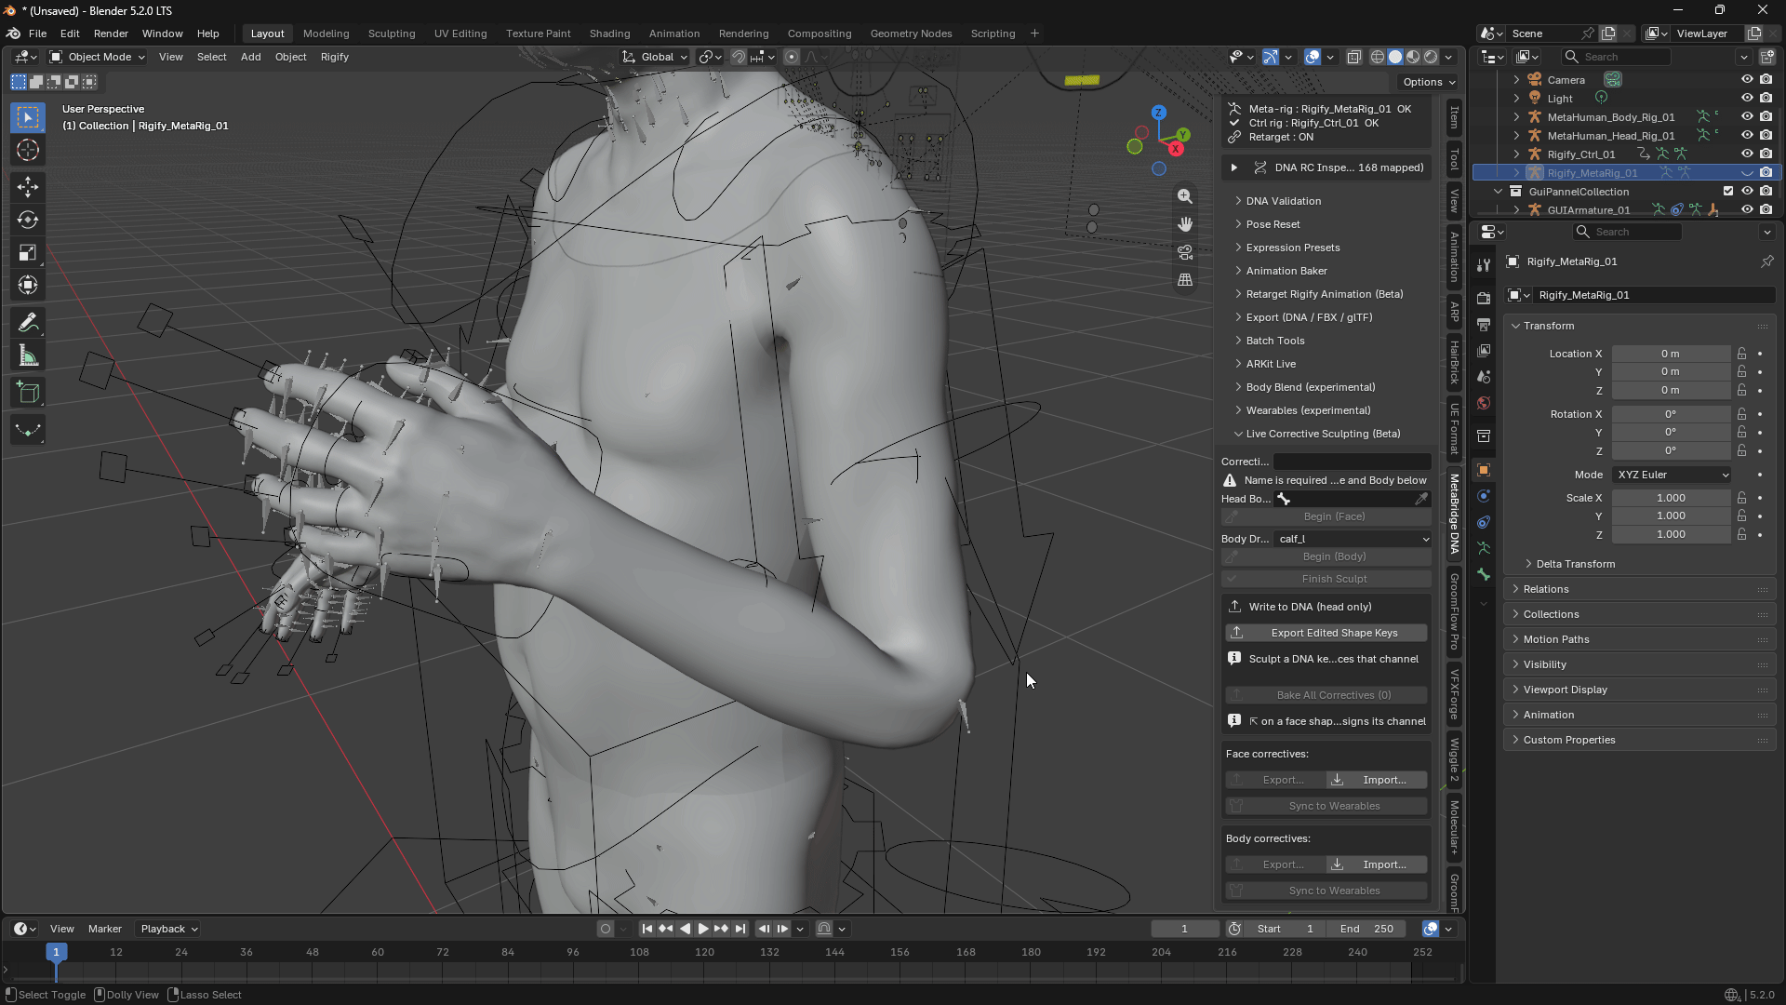Activate the Move tool
Image resolution: width=1786 pixels, height=1005 pixels.
coord(28,187)
